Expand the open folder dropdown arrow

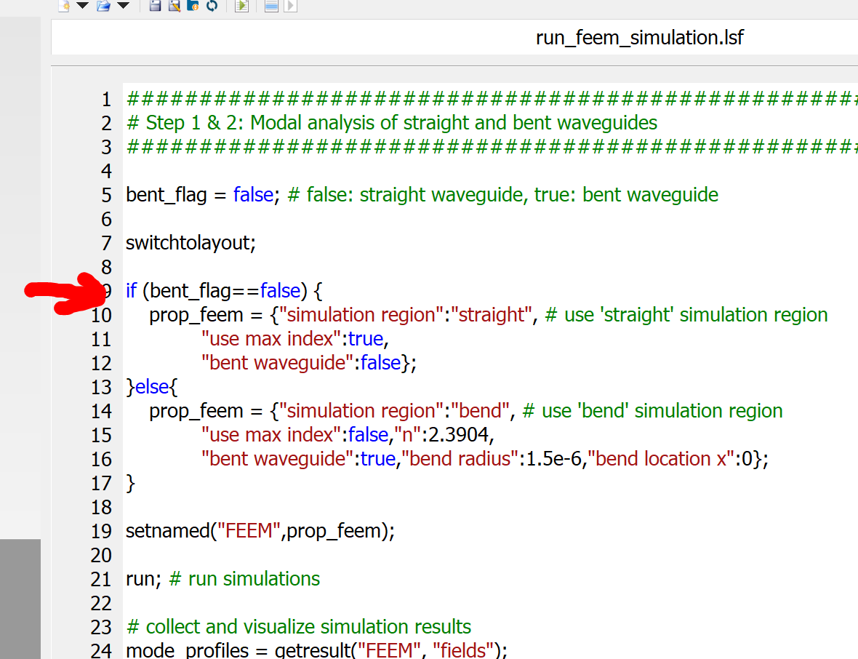coord(123,6)
